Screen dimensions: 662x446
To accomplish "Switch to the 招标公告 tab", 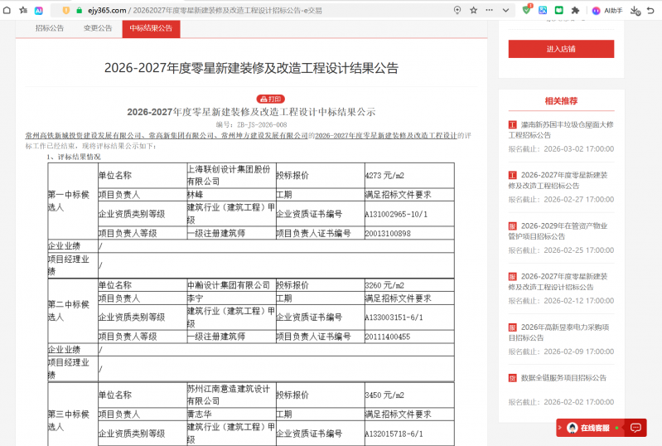I will [50, 28].
